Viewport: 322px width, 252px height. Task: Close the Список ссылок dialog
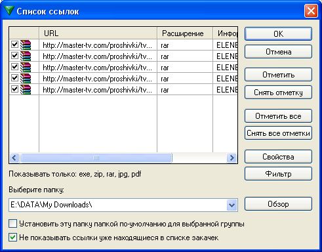coord(311,10)
